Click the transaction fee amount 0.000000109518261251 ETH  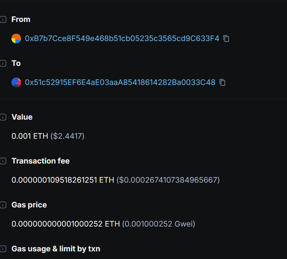click(63, 180)
